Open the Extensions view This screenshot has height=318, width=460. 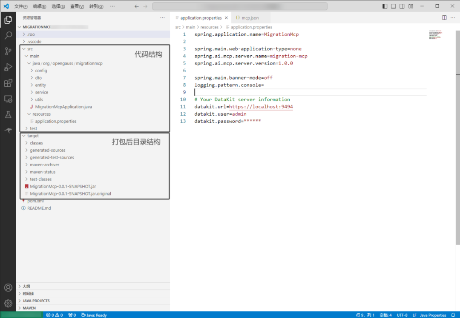point(9,83)
